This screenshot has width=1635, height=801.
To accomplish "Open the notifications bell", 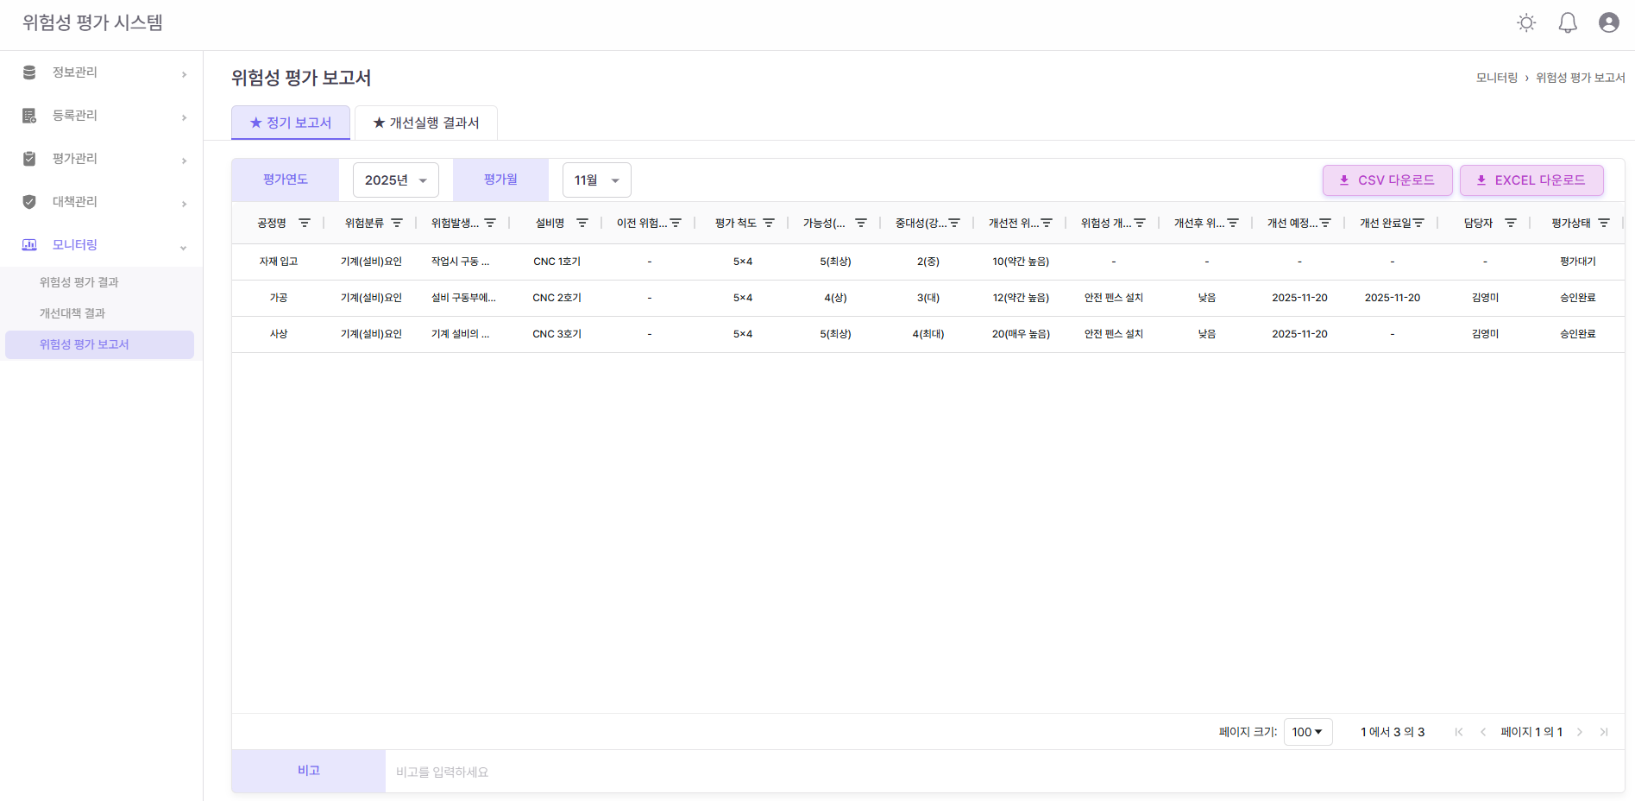I will pos(1568,23).
